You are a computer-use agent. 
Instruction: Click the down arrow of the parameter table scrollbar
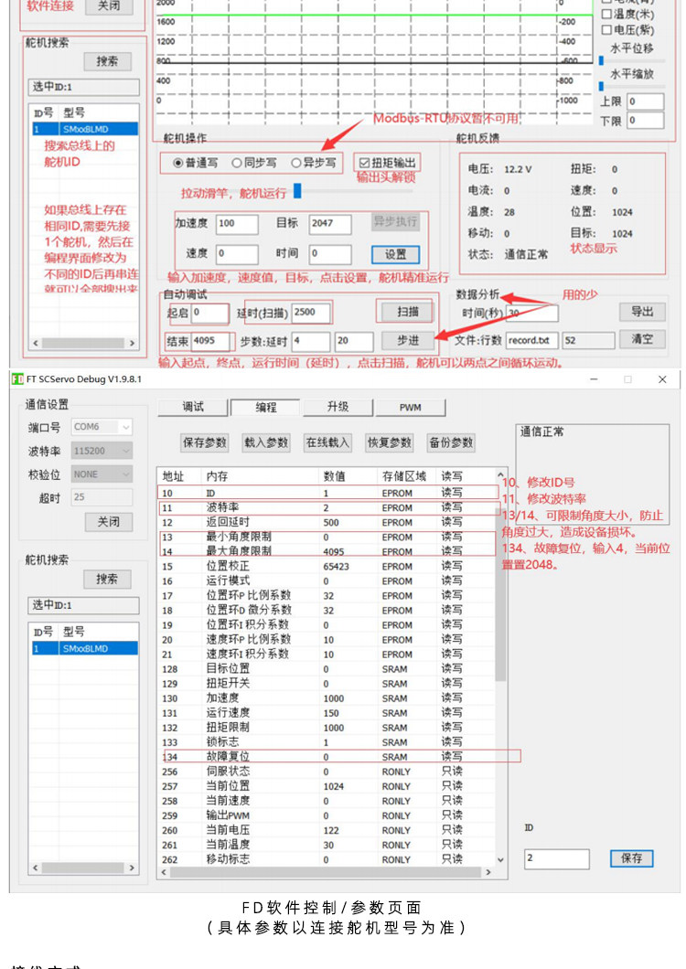(x=500, y=859)
